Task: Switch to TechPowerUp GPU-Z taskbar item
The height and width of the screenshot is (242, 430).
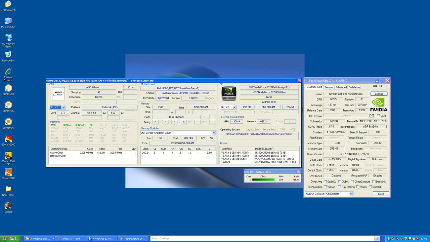Action: pos(133,239)
